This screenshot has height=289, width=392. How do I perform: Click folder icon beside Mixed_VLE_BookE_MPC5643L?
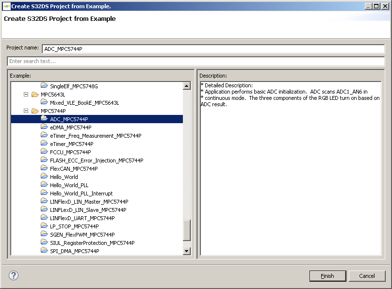tap(44, 102)
